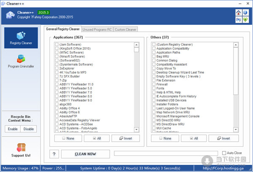Viewport: 253px width, 172px height.
Task: Click the All button under Applications
Action: pos(97,138)
